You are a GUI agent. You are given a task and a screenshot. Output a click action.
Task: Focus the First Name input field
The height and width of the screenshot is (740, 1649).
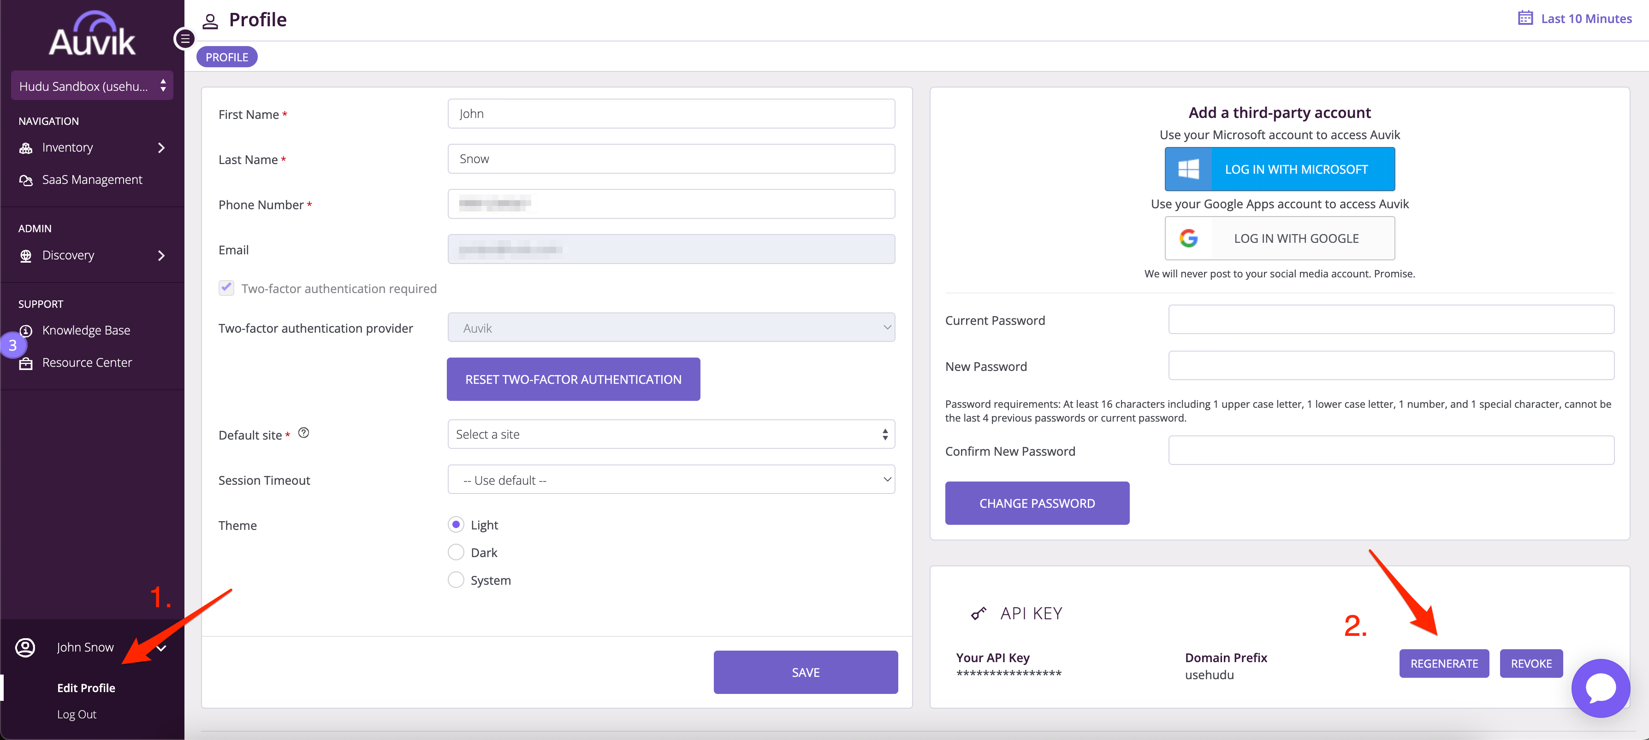[671, 114]
